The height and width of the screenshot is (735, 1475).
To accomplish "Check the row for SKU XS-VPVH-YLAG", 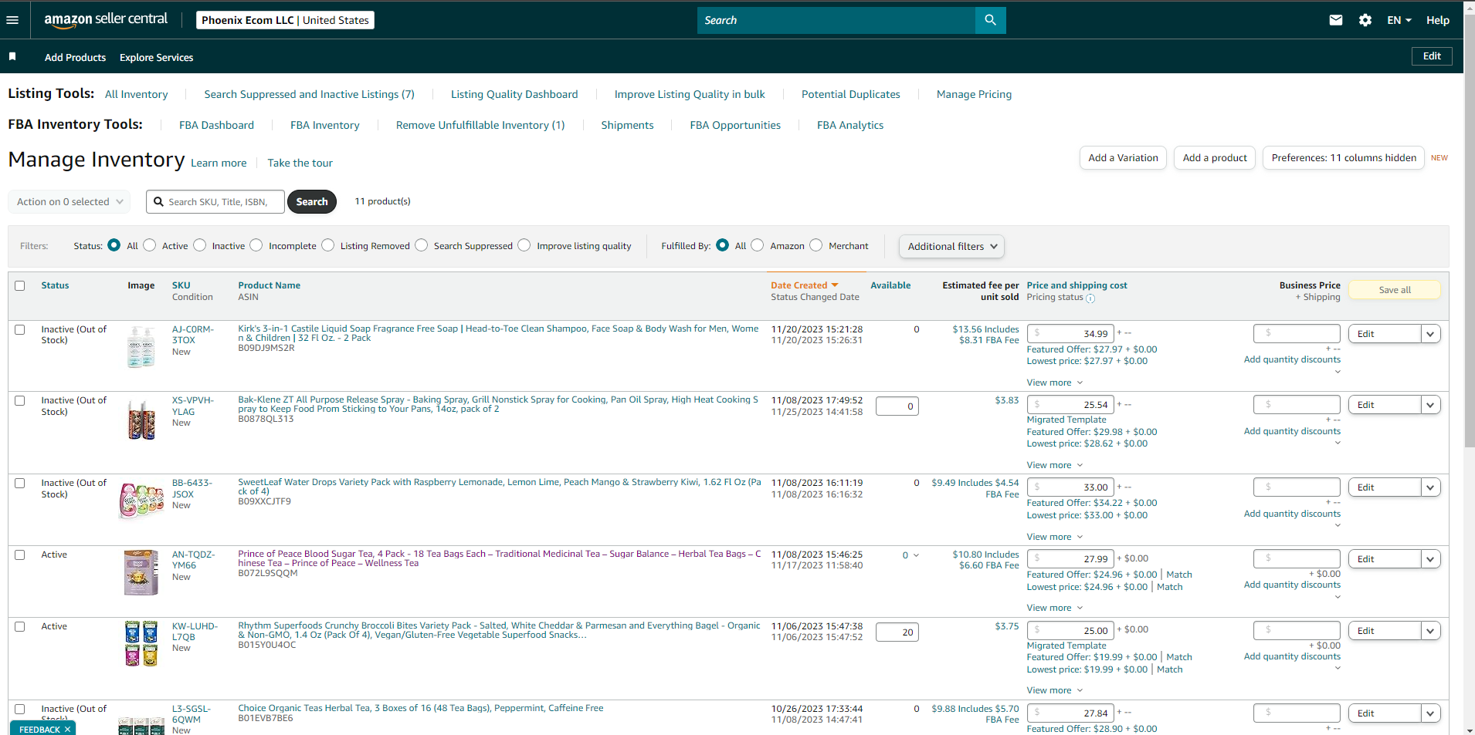I will (x=20, y=400).
